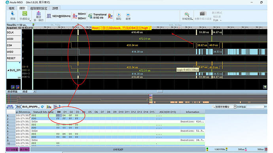Click the waveform overview navigation strip
The image size is (273, 153).
pos(136,99)
